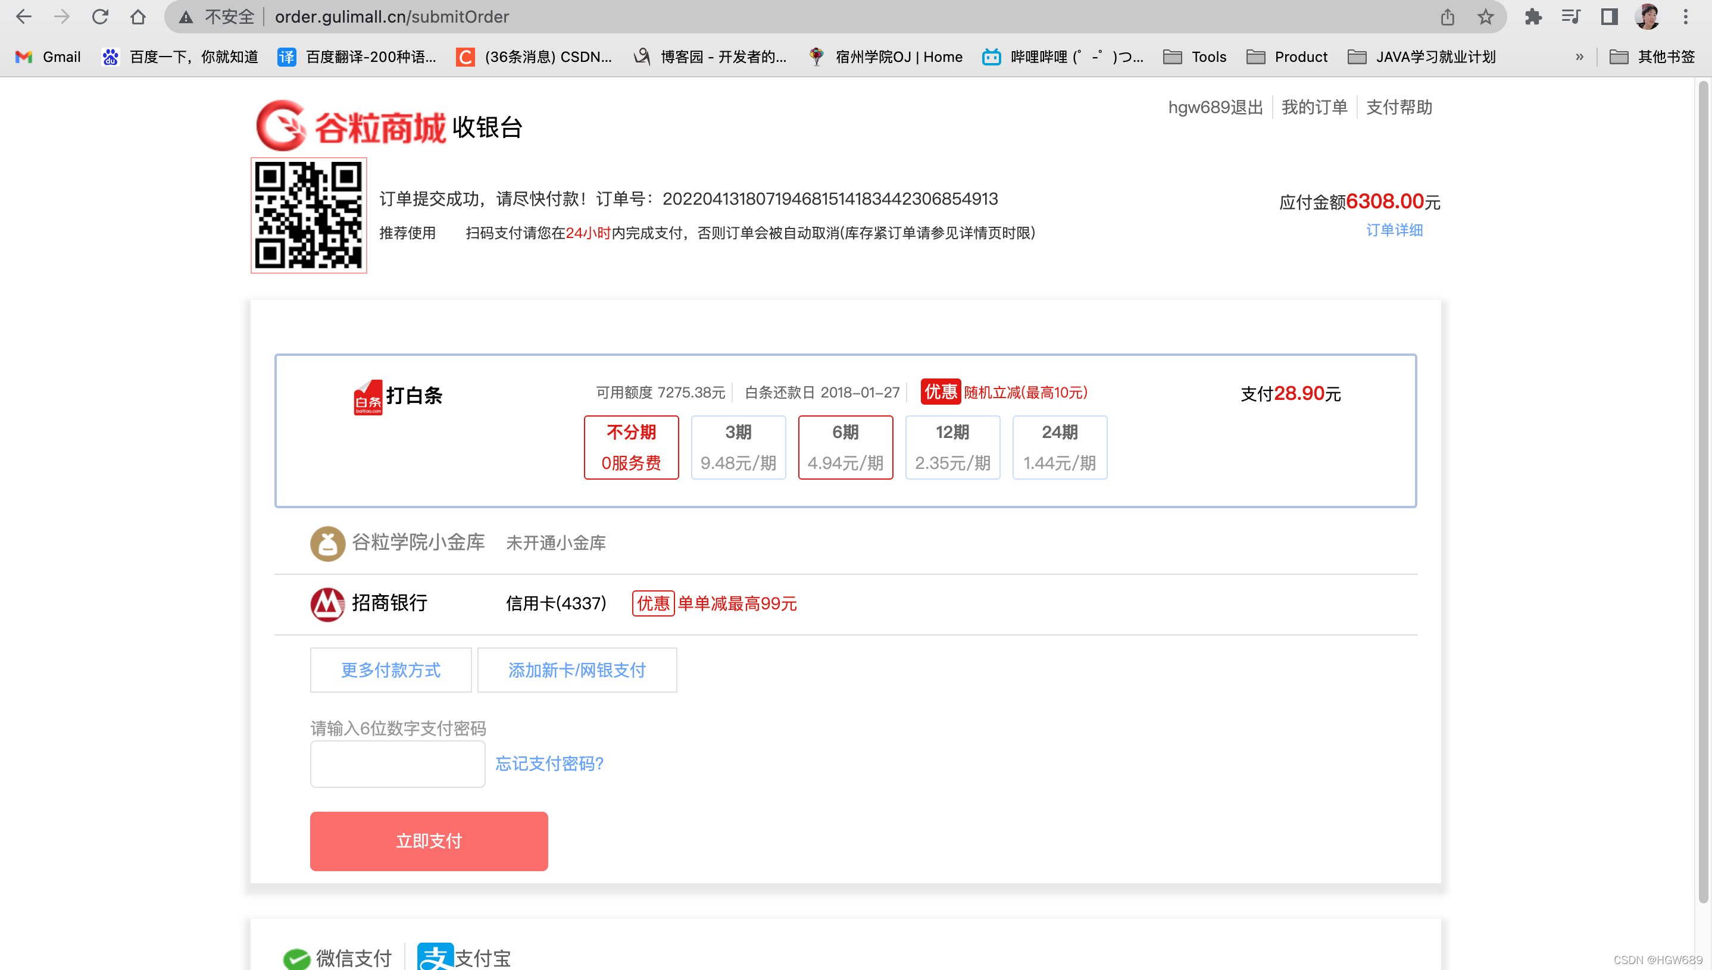Click the 支付宝 Alipay icon

(x=436, y=957)
